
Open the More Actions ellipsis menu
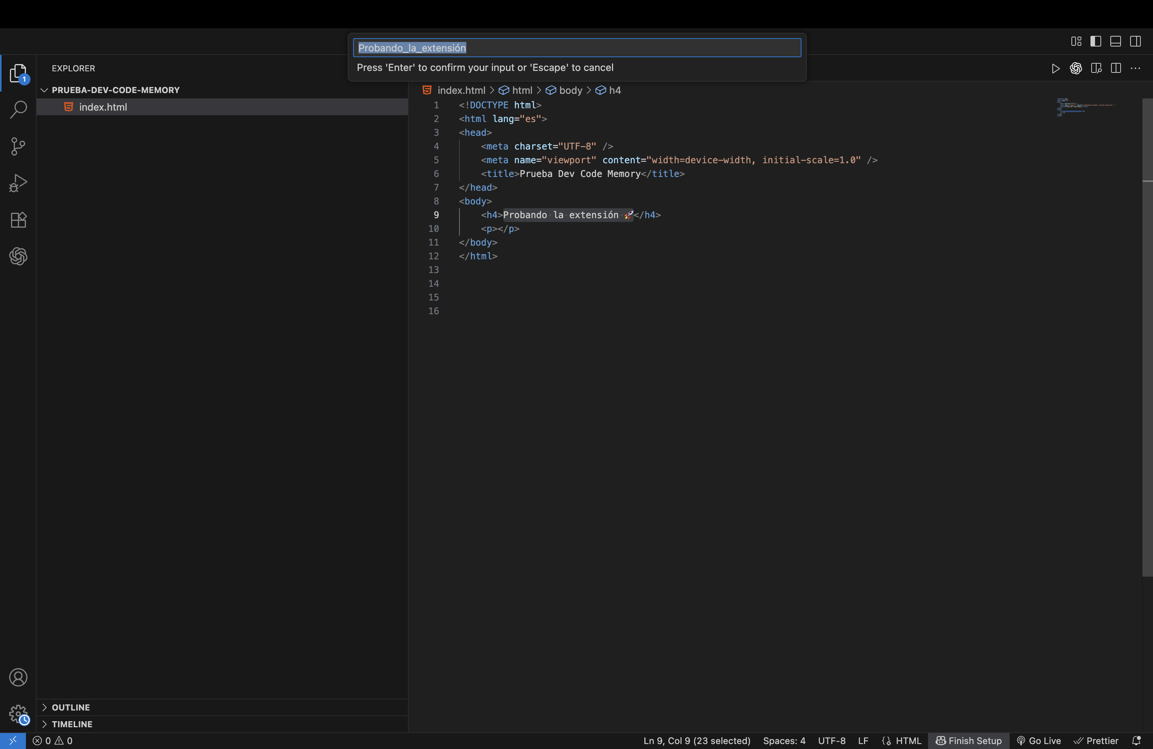pyautogui.click(x=1135, y=68)
